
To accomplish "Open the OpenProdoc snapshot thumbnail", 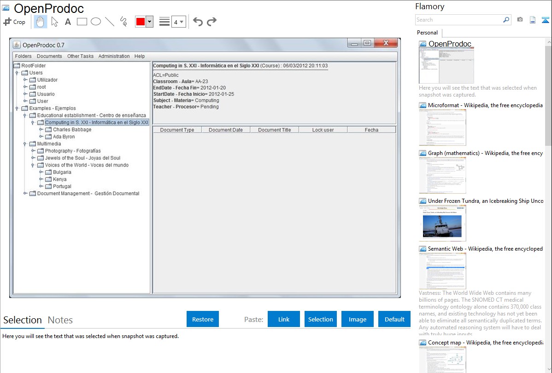I will 446,66.
